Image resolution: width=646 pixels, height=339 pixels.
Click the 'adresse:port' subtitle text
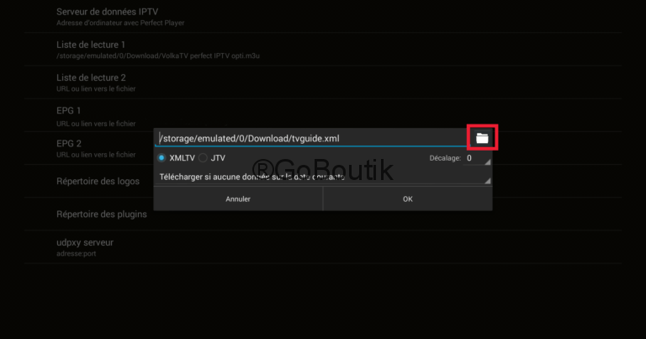click(77, 254)
